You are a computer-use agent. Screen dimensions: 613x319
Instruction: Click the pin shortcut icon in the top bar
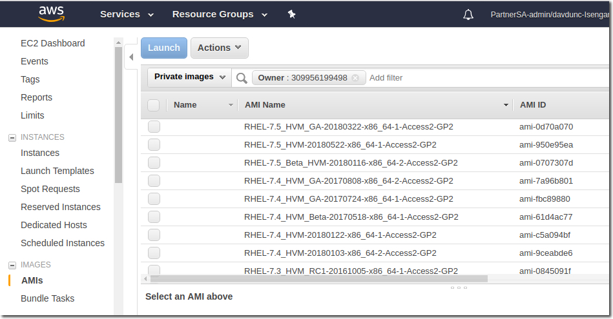coord(292,14)
